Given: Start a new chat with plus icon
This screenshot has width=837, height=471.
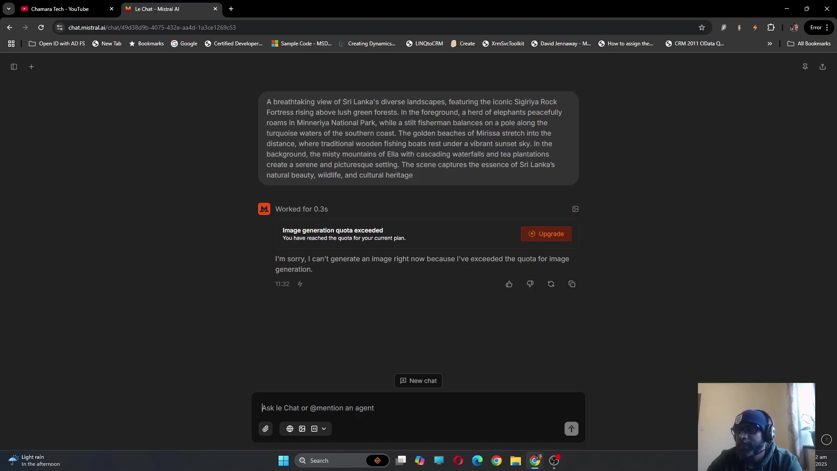Looking at the screenshot, I should point(31,67).
